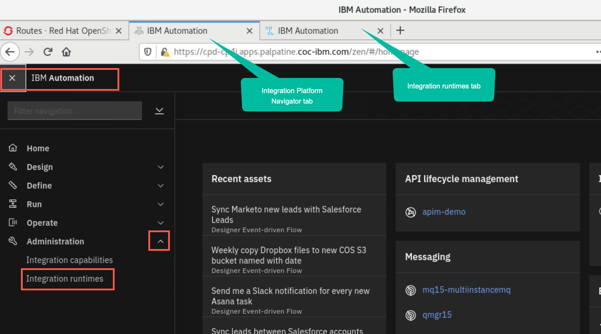Switch to the Platform Navigator IBM Automation tab

point(194,31)
